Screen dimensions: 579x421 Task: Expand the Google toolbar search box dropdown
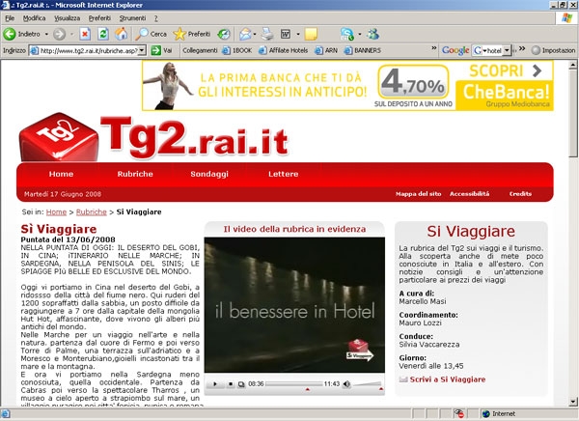click(x=509, y=50)
